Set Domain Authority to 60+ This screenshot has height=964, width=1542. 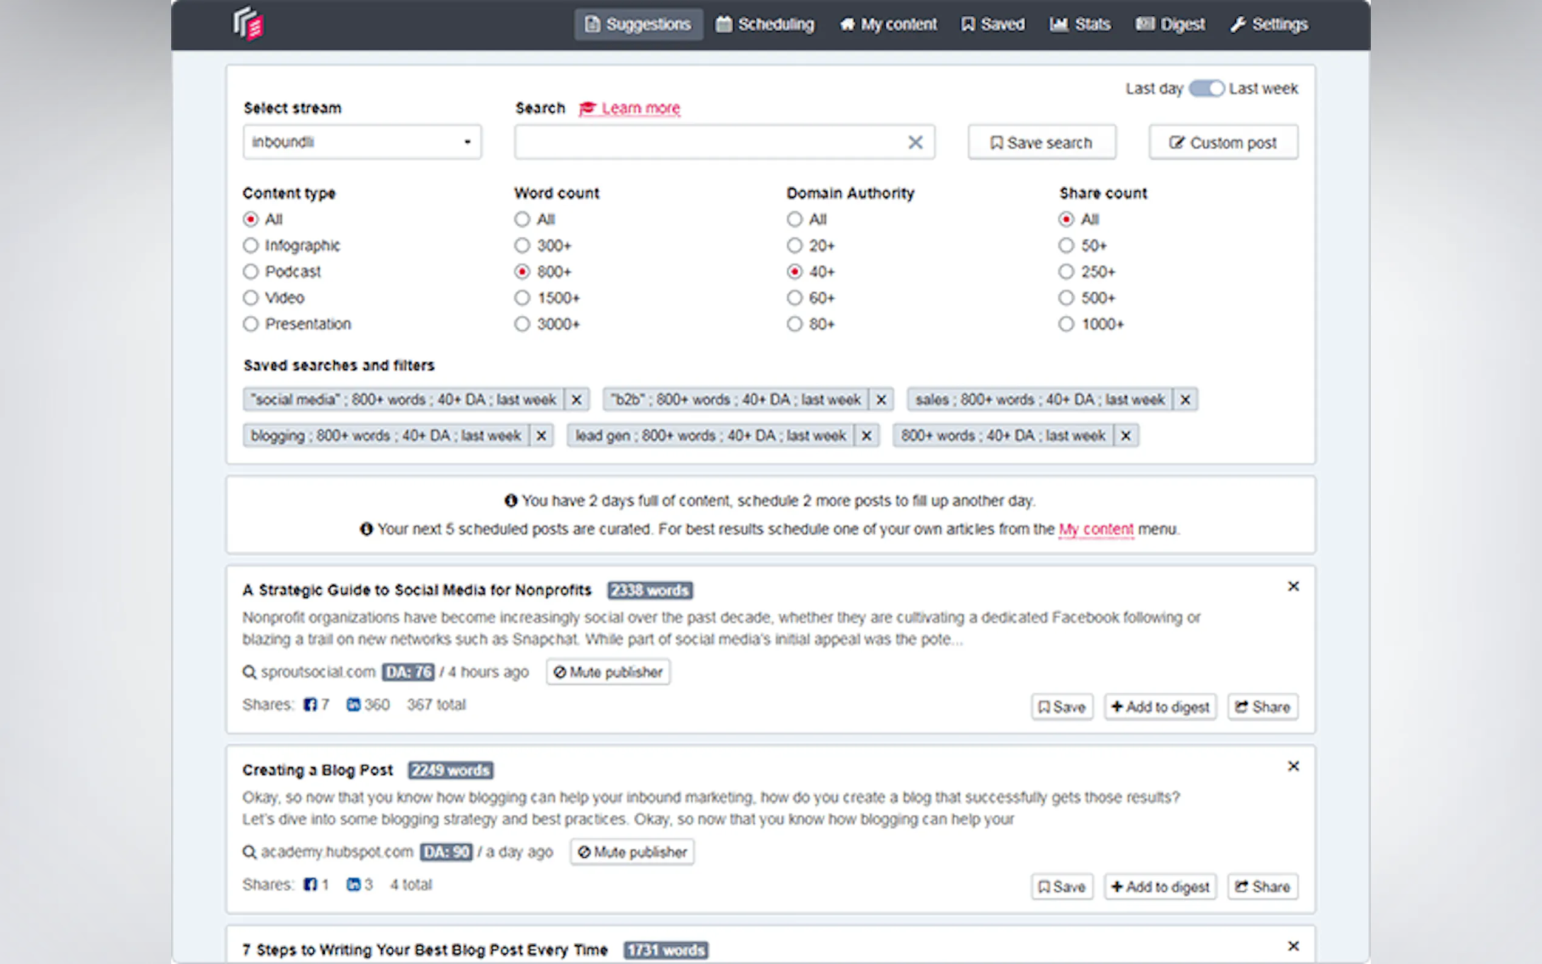(794, 297)
